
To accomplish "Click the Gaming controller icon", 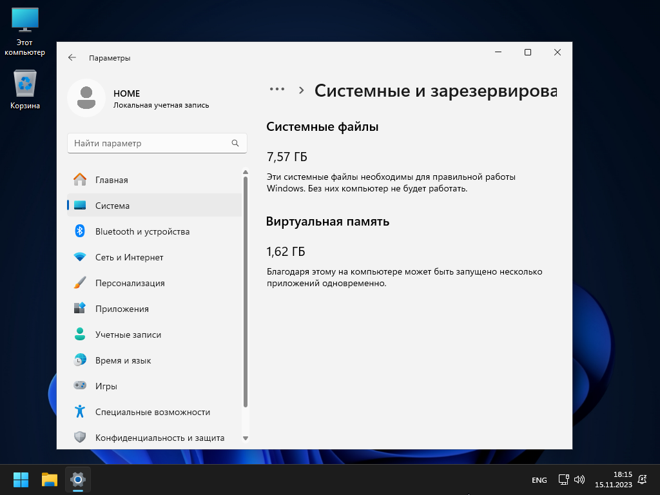I will [x=80, y=386].
